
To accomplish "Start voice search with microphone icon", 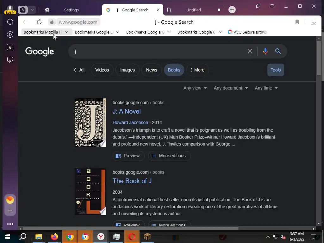I will (265, 51).
